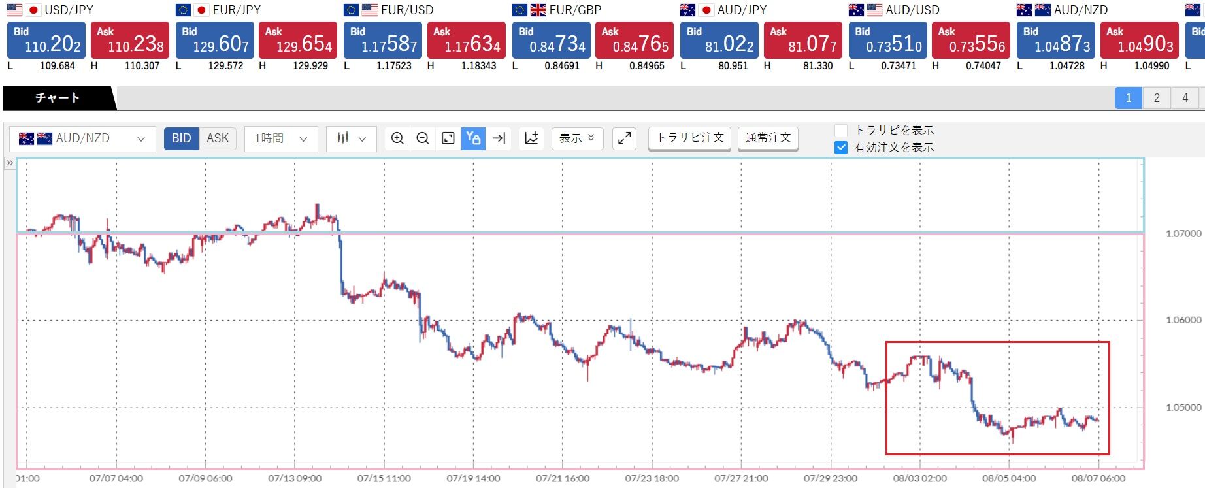Click the 07/07 04:00 time axis label
The width and height of the screenshot is (1205, 488).
click(116, 478)
